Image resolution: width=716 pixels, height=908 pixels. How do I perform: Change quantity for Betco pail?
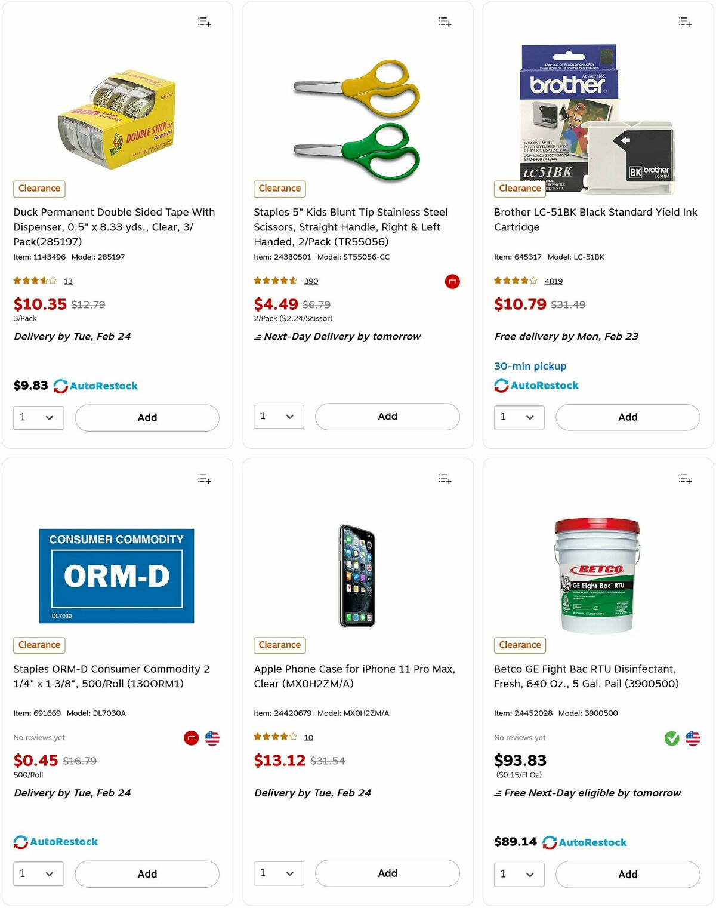pos(519,874)
